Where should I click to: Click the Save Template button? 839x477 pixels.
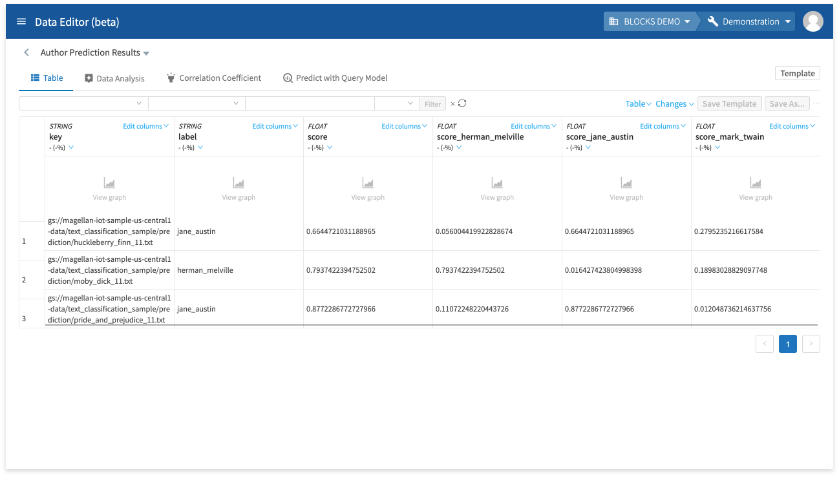point(729,103)
